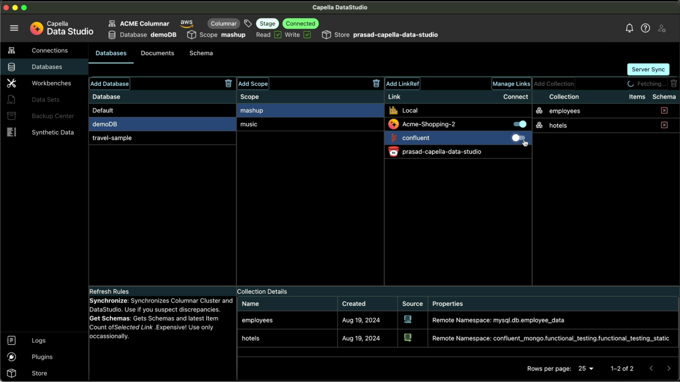The width and height of the screenshot is (680, 382).
Task: Click the Database cylinder icon in header
Action: pos(112,35)
